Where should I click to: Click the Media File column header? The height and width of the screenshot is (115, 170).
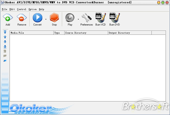pos(32,33)
